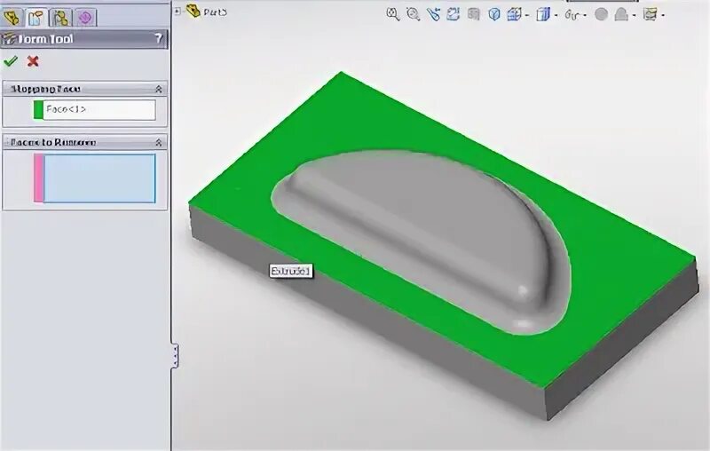Open the FeatureManager design tree tab
Viewport: 710px width, 451px height.
(x=12, y=18)
